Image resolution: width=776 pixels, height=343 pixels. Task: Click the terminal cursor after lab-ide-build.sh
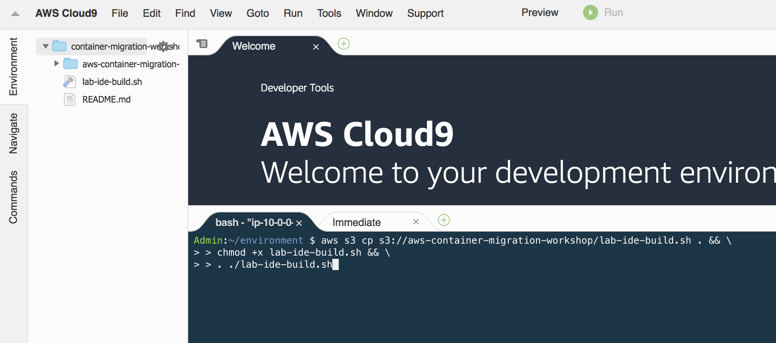tap(336, 264)
